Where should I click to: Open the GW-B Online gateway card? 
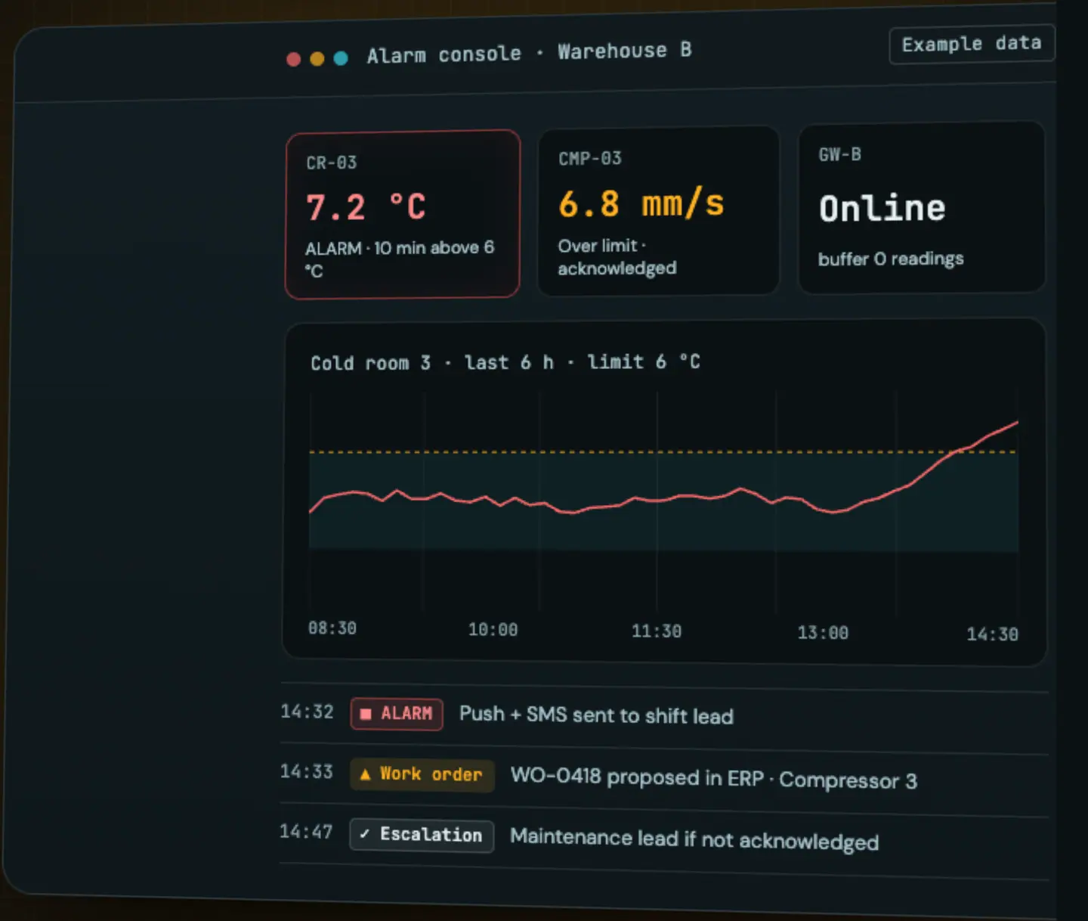tap(922, 207)
